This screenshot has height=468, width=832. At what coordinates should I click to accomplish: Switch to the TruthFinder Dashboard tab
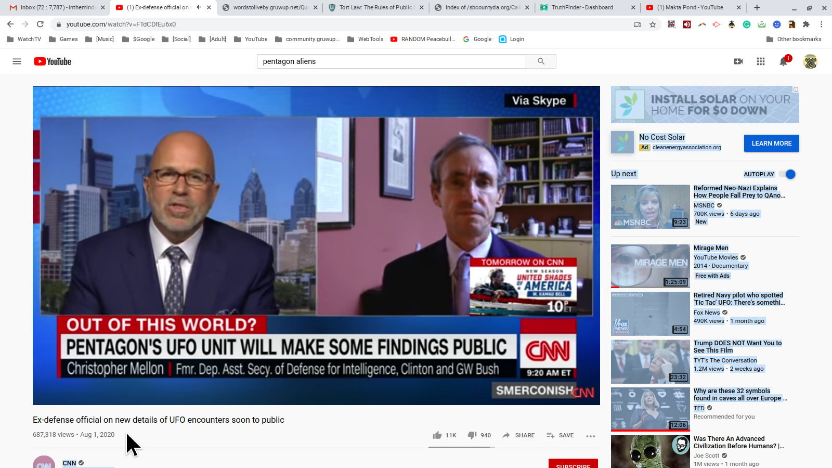tap(588, 7)
